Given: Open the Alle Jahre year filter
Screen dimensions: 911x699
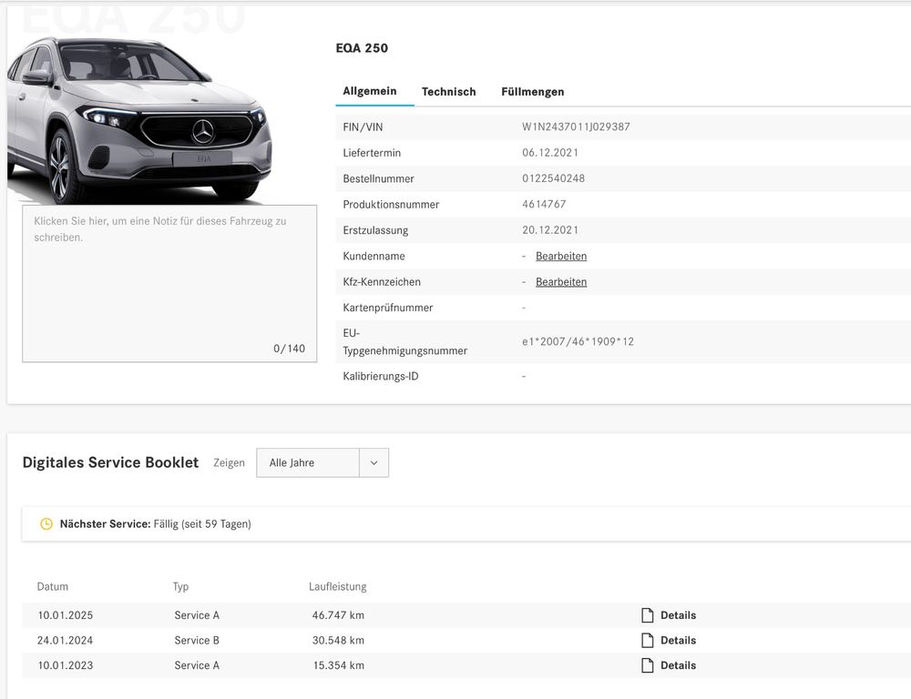Looking at the screenshot, I should point(308,462).
